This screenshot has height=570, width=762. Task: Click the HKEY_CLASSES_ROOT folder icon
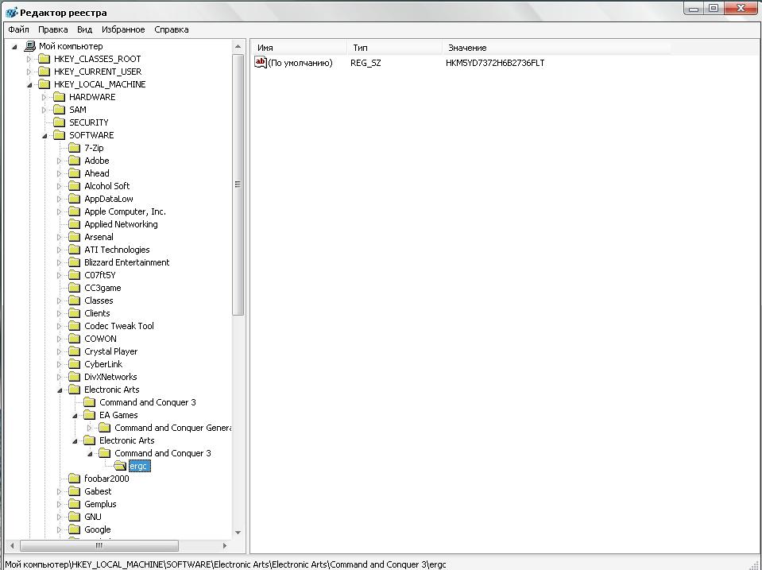[x=44, y=59]
